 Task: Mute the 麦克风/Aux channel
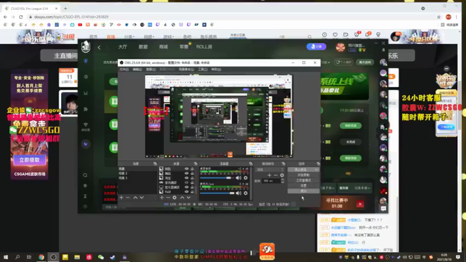point(238,193)
